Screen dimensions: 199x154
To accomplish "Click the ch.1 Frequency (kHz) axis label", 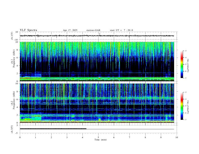I will click(x=13, y=61).
